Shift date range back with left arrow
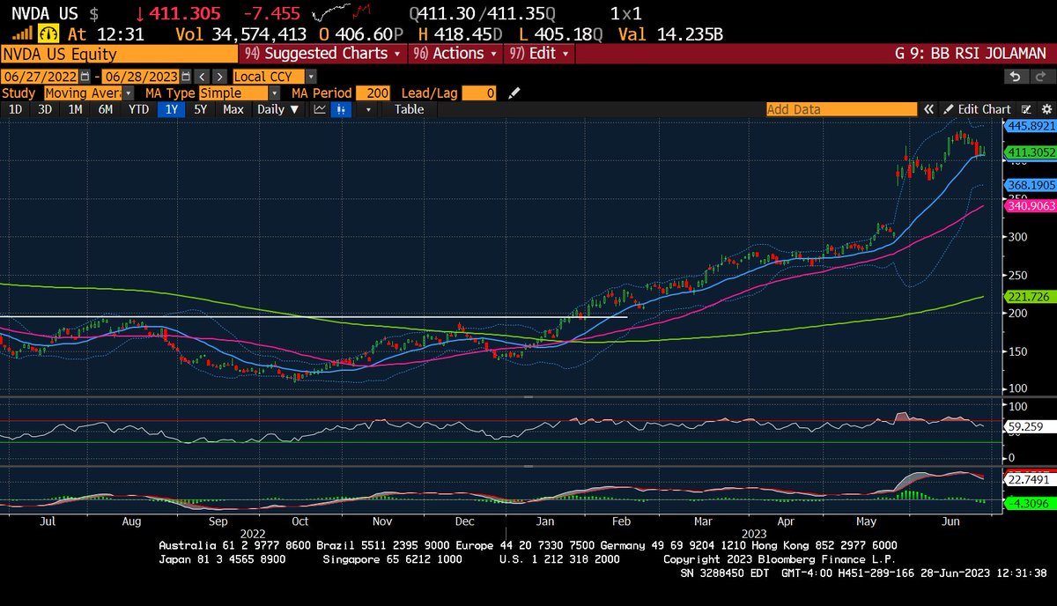Image resolution: width=1057 pixels, height=606 pixels. tap(202, 77)
